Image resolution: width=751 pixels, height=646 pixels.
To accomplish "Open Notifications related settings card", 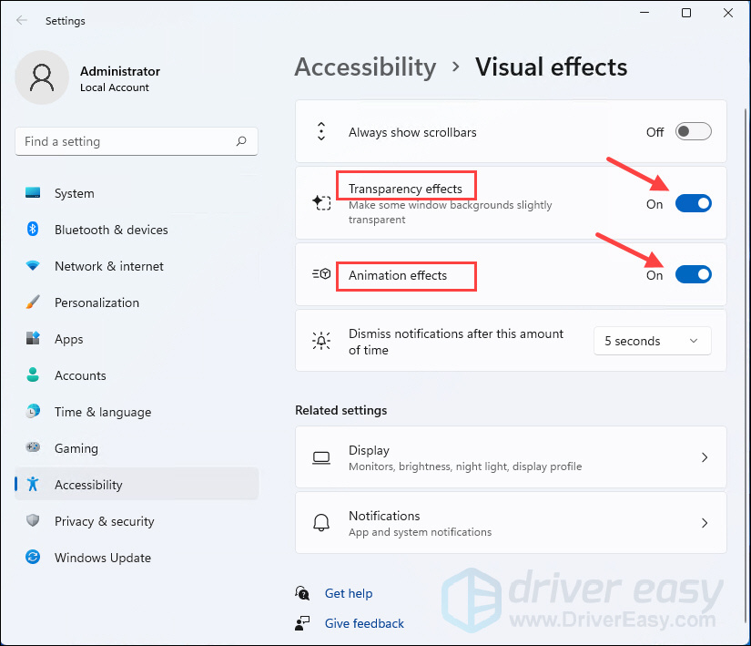I will [511, 523].
